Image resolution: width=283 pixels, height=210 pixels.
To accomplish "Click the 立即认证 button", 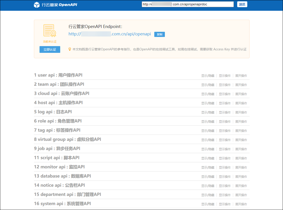I will [50, 50].
